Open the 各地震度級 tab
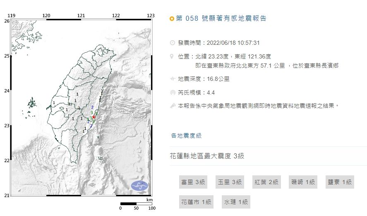The width and height of the screenshot is (367, 216). click(186, 136)
